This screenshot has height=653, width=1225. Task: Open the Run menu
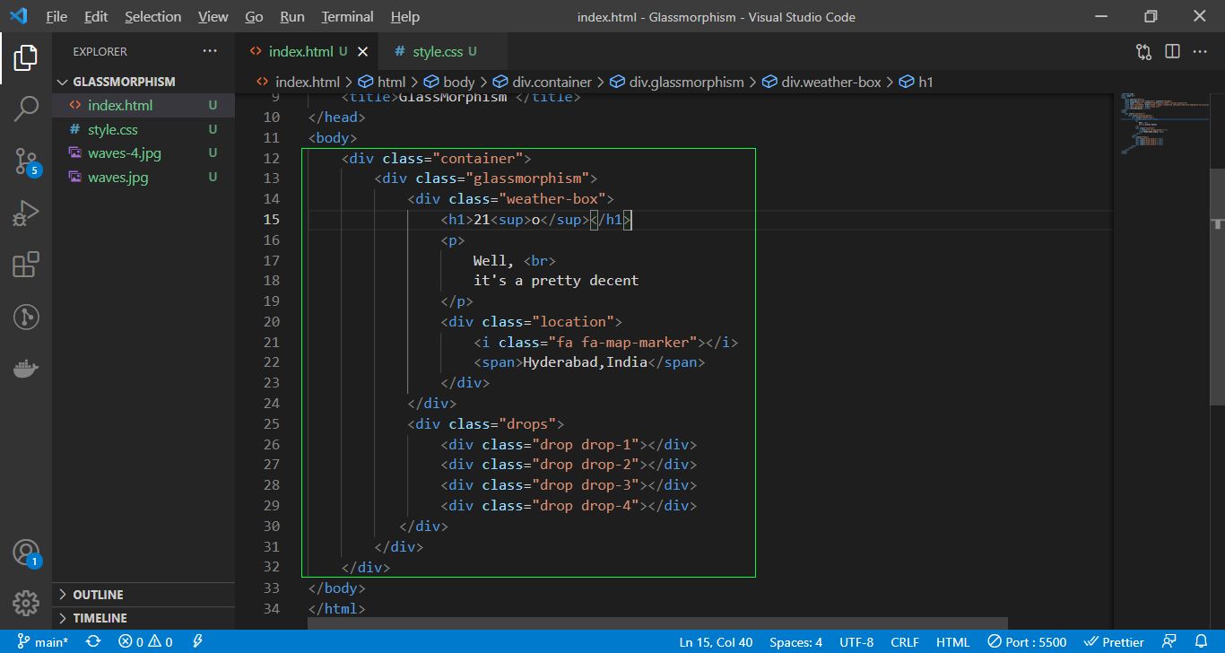(x=292, y=17)
